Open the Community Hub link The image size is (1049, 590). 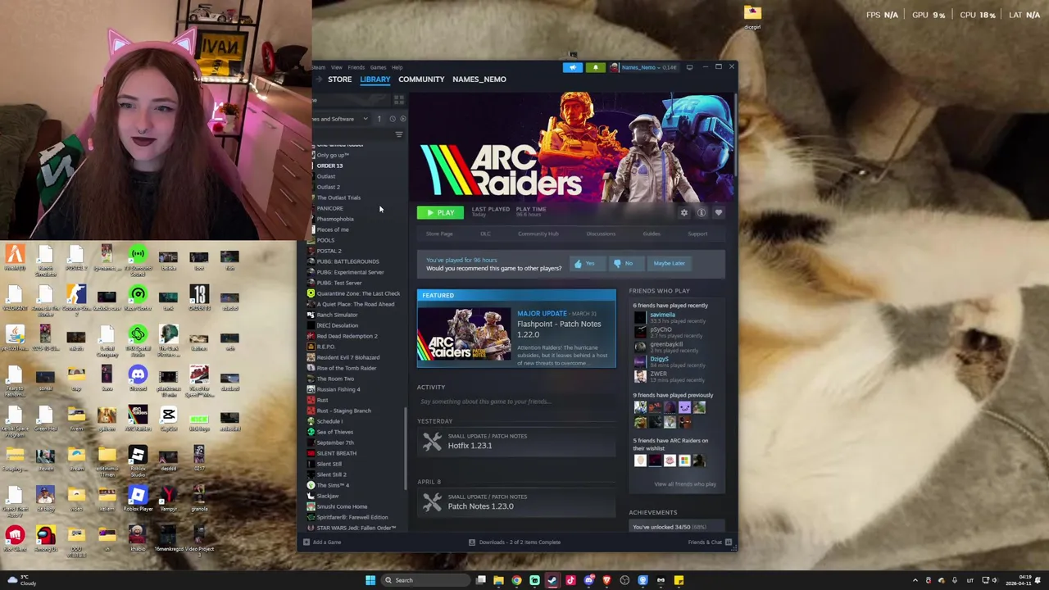pos(538,234)
